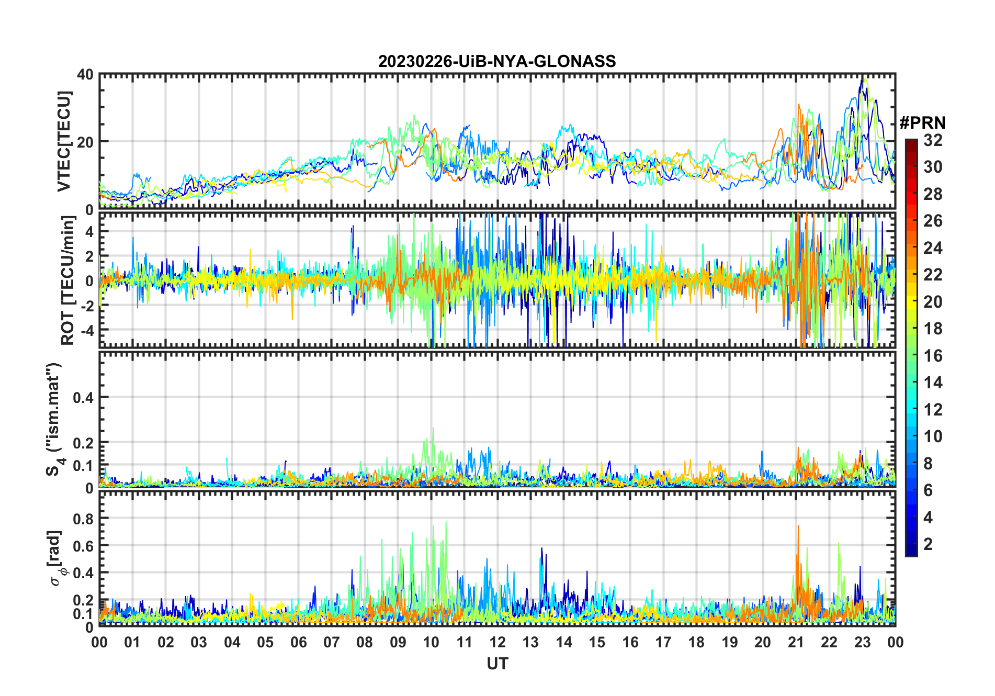The height and width of the screenshot is (696, 995).
Task: Click x-axis tick label 06
Action: [x=298, y=642]
